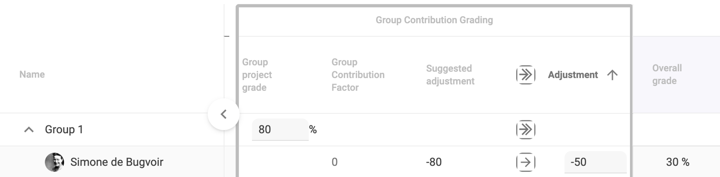Select the Group Contribution Grading header
The image size is (720, 177).
(434, 20)
